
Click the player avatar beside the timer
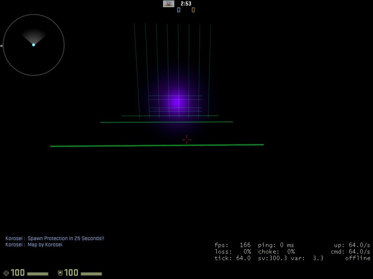[168, 4]
